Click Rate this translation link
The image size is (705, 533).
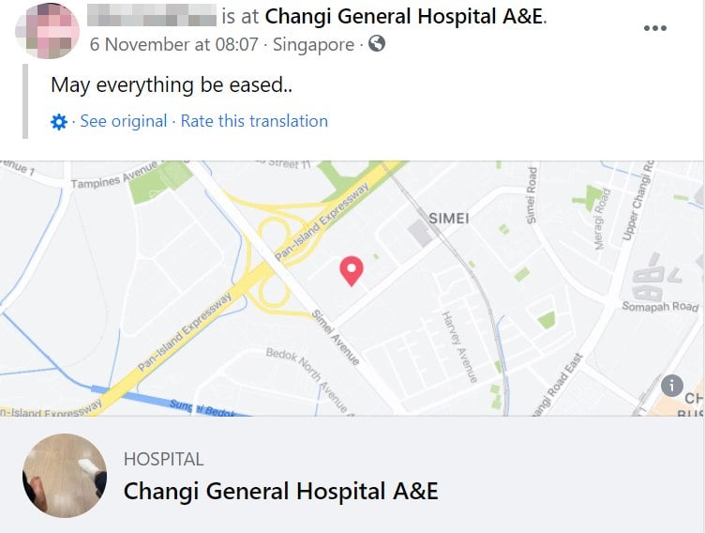coord(254,121)
